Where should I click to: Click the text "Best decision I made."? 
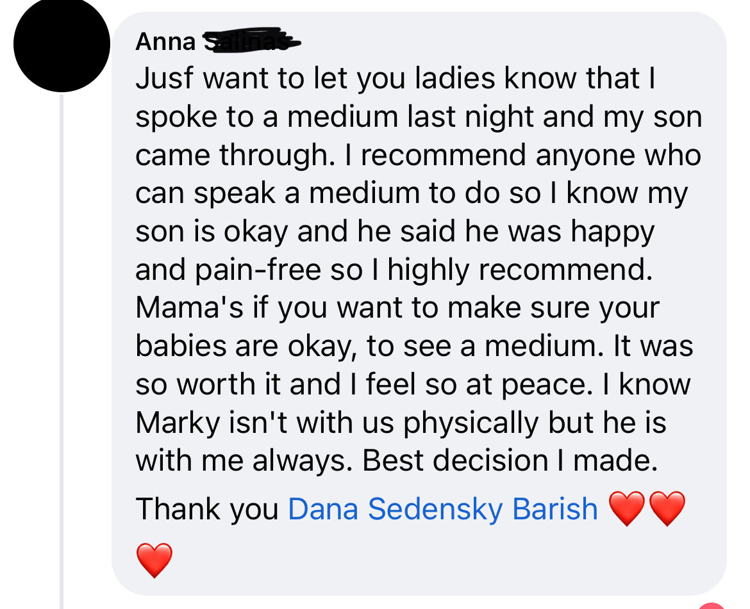510,461
